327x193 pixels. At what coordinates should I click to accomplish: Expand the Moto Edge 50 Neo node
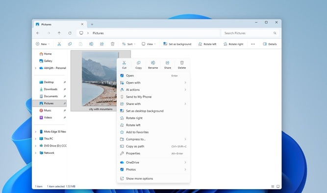[x=35, y=131]
